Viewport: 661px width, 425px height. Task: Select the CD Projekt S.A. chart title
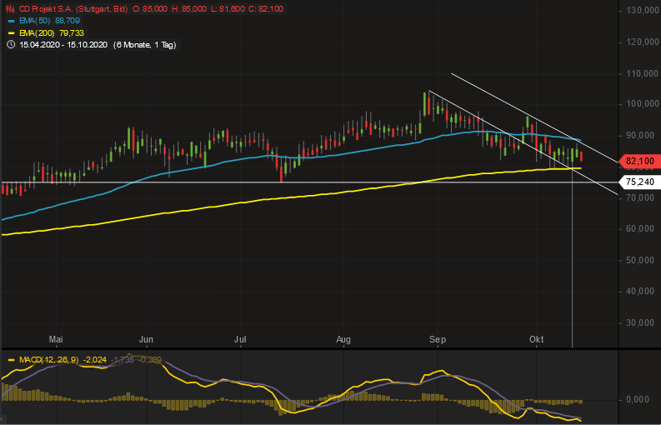[73, 8]
